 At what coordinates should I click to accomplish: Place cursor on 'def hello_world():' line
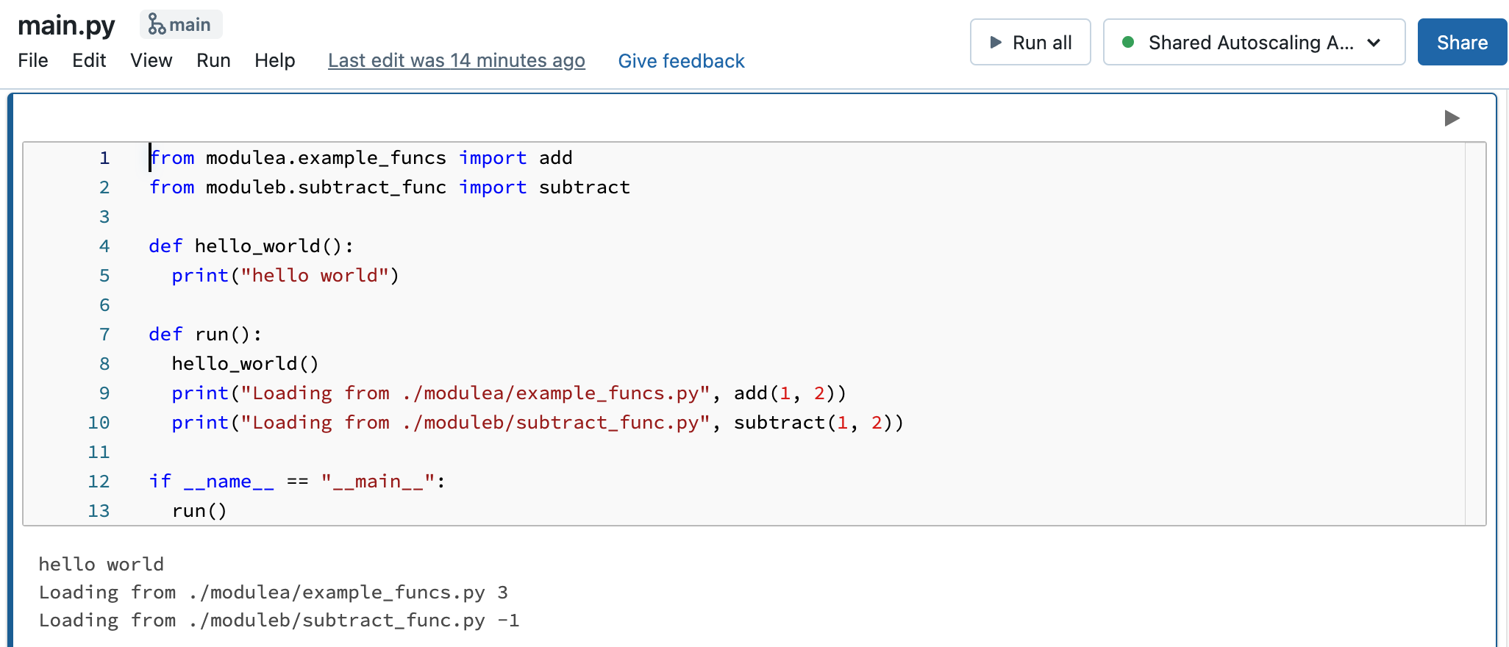(x=251, y=246)
